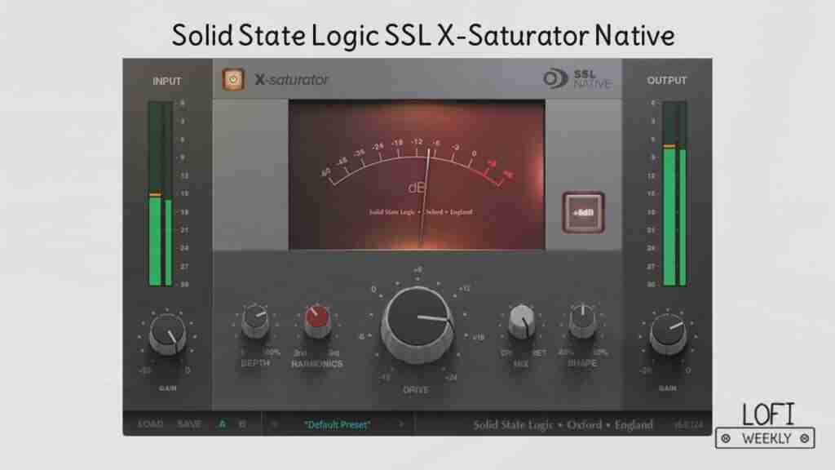Screen dimensions: 835x470
Task: Enable the +6dB headroom switch
Action: pos(583,212)
